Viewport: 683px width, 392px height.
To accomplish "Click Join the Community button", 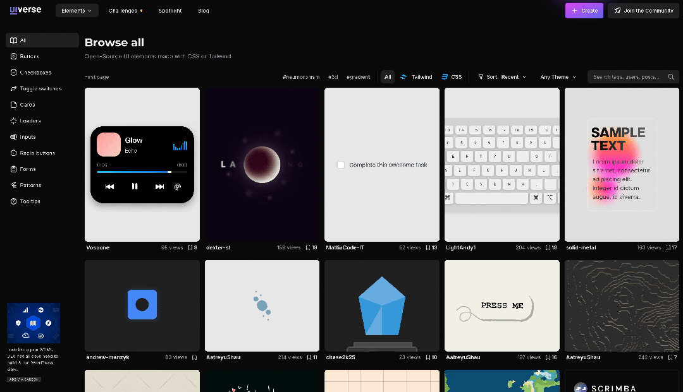I will coord(643,11).
